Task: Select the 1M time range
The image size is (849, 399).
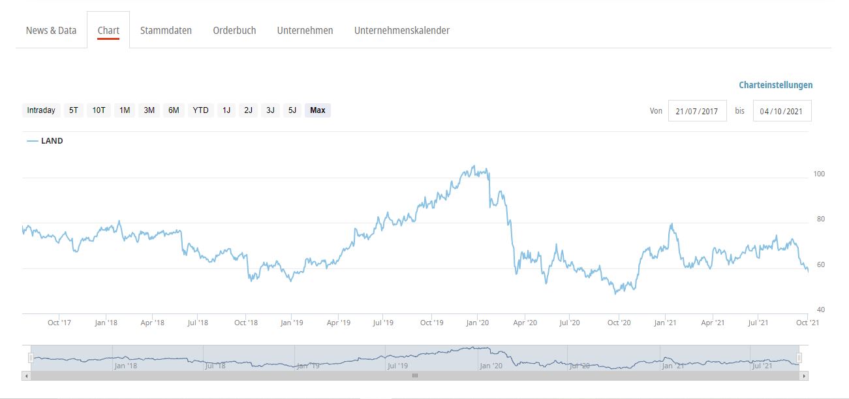Action: (x=125, y=110)
